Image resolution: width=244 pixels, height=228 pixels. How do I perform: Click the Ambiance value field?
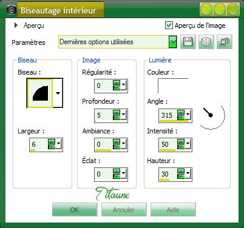coord(104,145)
